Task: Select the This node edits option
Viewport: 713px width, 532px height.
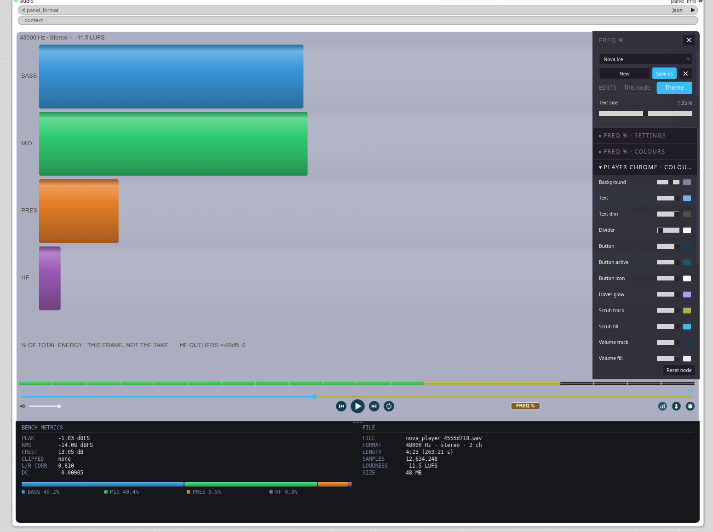Action: coord(637,88)
